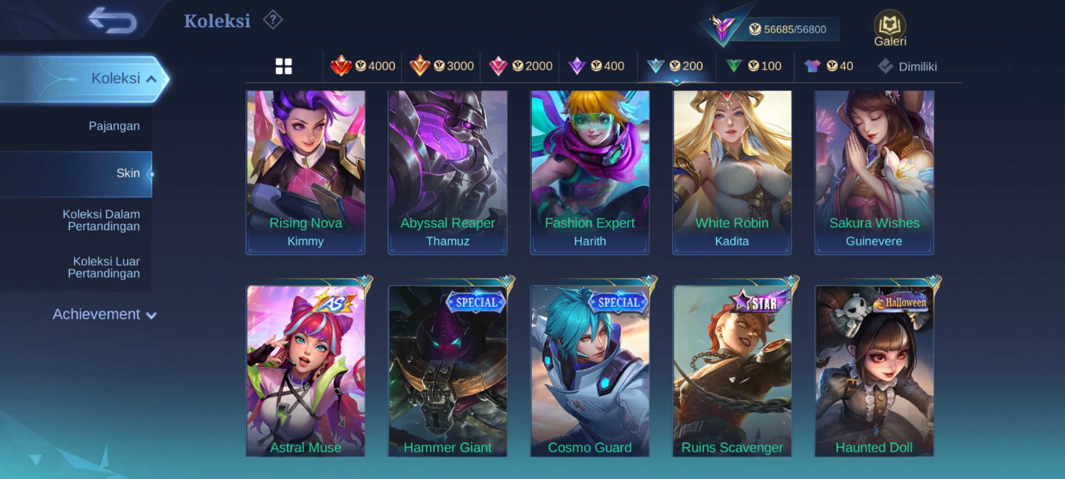Open the Rising Nova Kimmy skin card
The width and height of the screenshot is (1065, 479).
pos(305,173)
